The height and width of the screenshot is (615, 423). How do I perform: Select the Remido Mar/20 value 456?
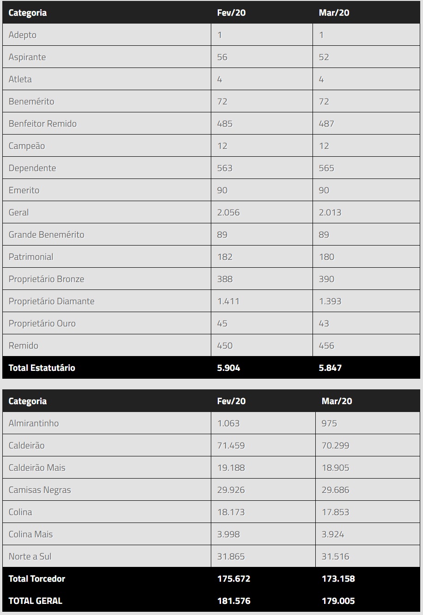pos(326,346)
